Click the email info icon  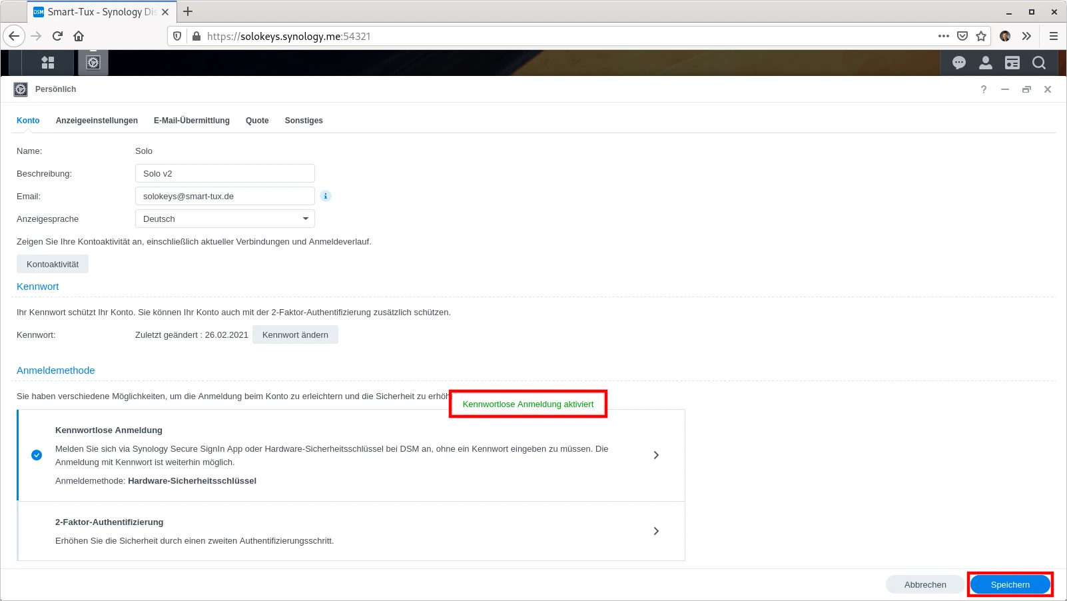click(x=326, y=196)
